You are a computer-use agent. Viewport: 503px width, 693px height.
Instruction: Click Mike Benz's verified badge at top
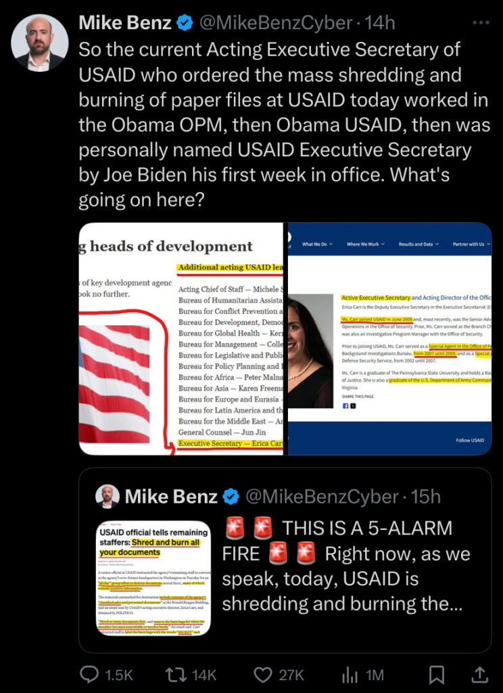[185, 23]
